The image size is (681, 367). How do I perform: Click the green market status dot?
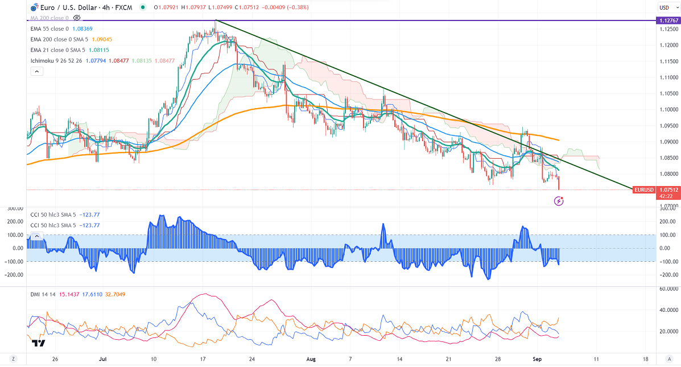click(x=143, y=7)
